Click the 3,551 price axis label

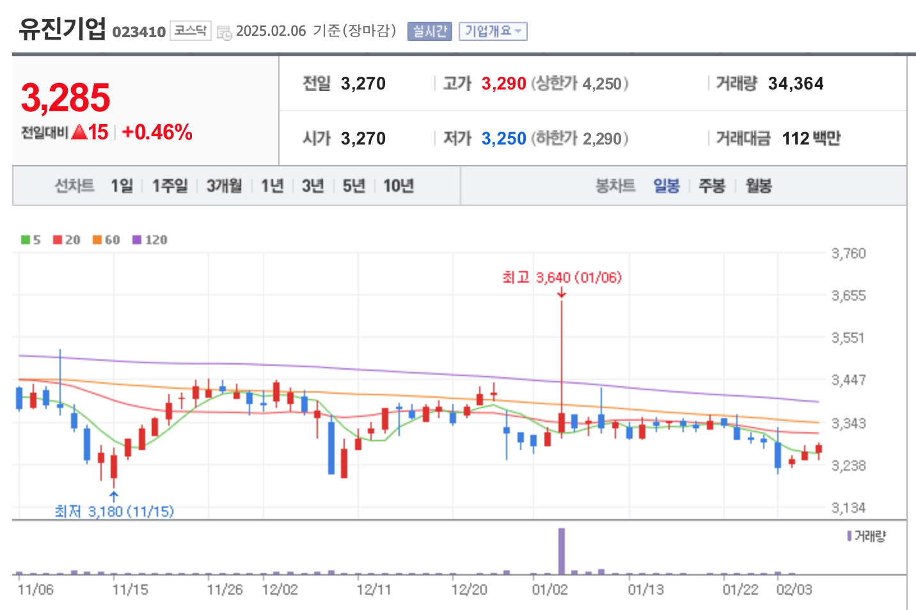849,338
